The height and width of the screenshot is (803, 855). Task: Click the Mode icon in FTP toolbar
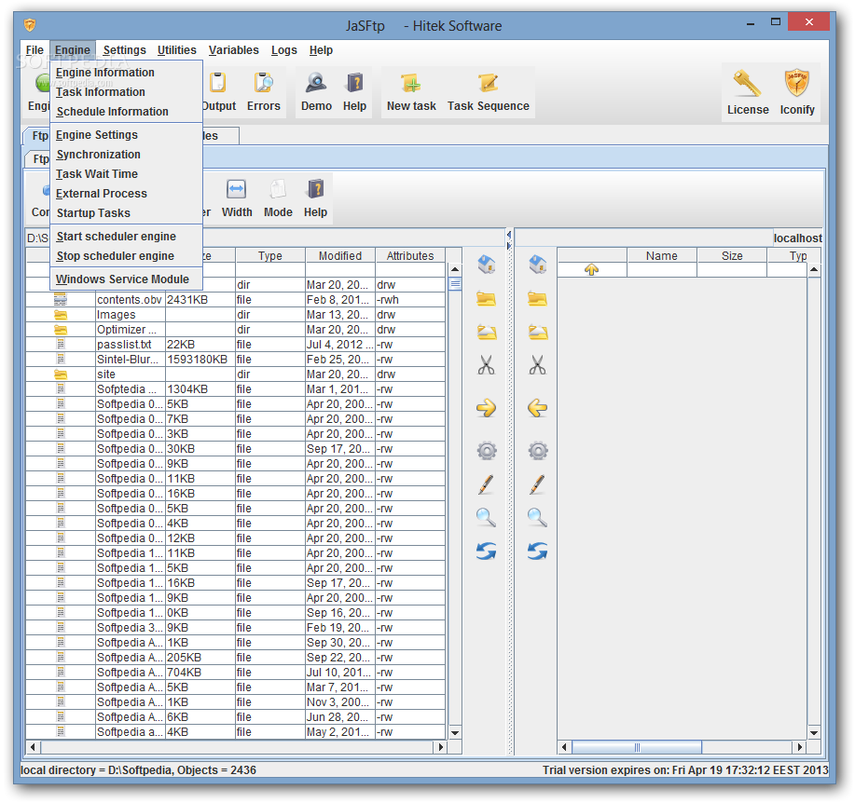[x=278, y=198]
